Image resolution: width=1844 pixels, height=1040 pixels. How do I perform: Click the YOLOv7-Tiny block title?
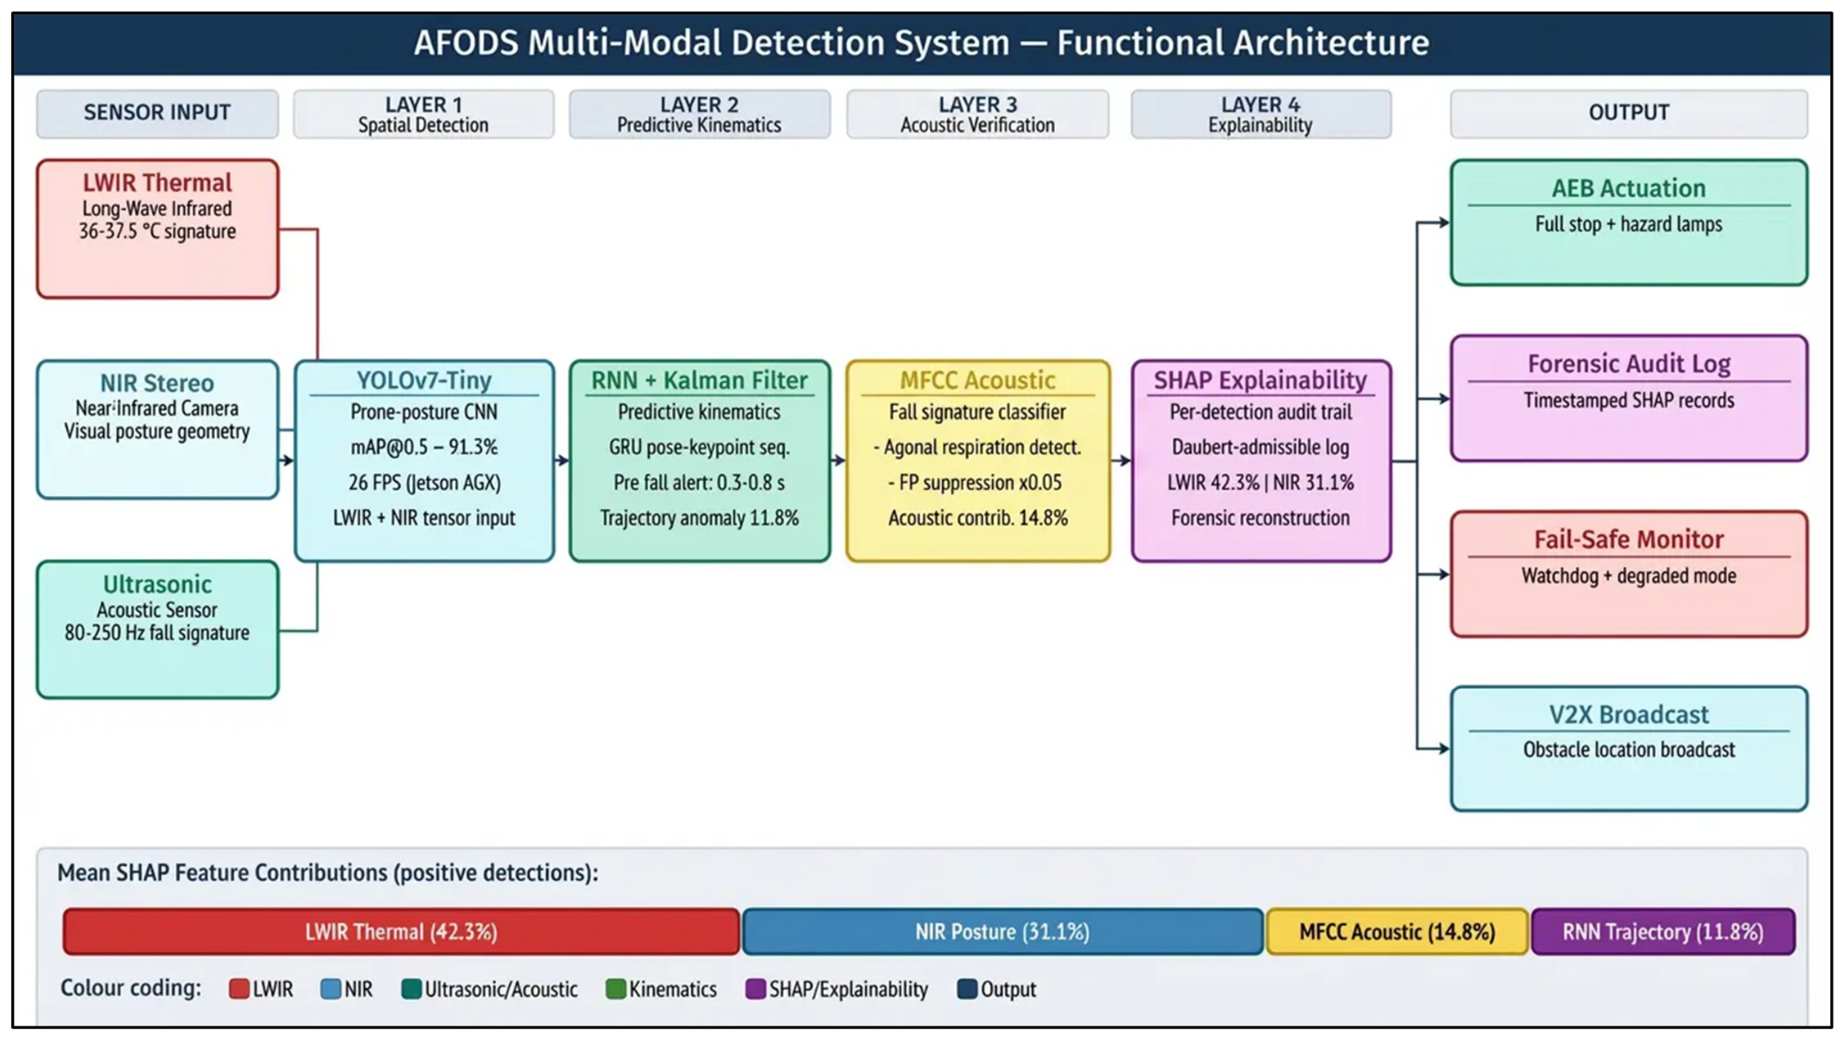tap(424, 380)
